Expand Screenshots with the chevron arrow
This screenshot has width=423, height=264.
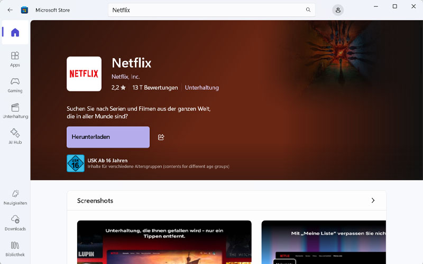point(373,201)
